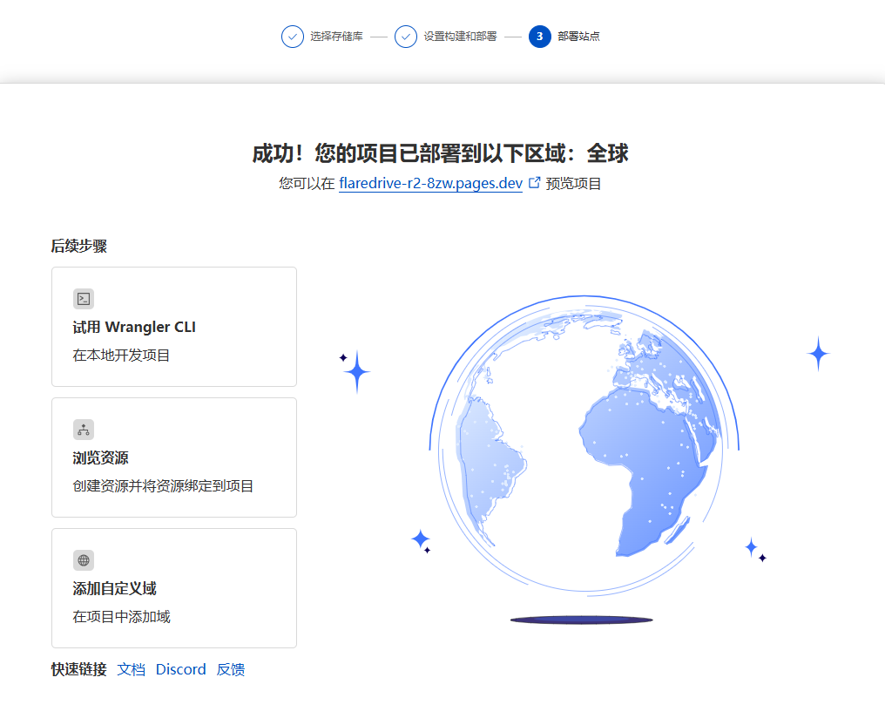Click the globe icon in 添加自定义域 card
Screen dimensions: 885x725
click(x=84, y=560)
